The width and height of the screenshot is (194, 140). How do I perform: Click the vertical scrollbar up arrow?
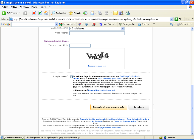(x=192, y=29)
